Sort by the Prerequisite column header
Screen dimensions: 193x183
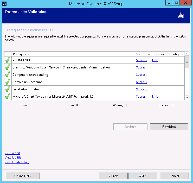click(73, 54)
